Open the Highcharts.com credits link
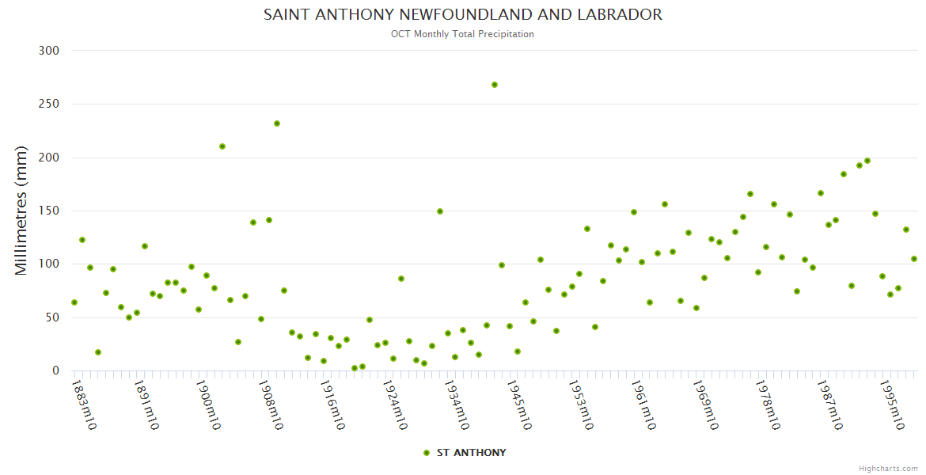This screenshot has width=926, height=475. click(x=888, y=469)
